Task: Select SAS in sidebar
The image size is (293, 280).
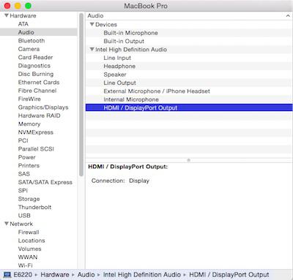Action: [23, 174]
